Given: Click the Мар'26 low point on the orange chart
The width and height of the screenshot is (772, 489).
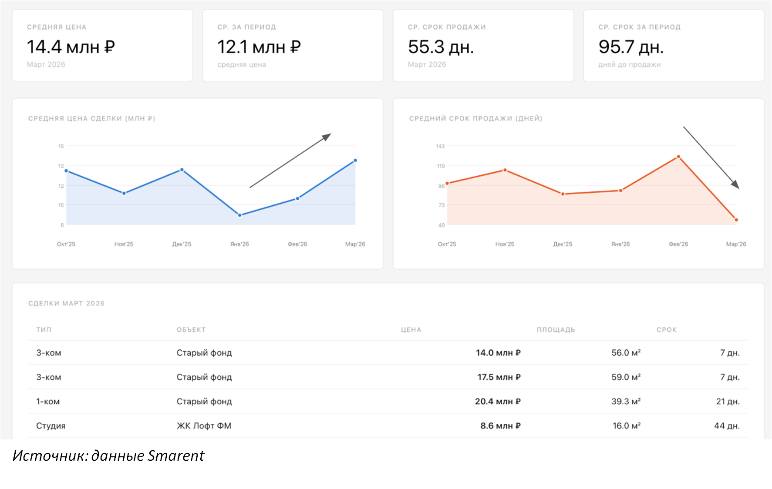Looking at the screenshot, I should [736, 220].
